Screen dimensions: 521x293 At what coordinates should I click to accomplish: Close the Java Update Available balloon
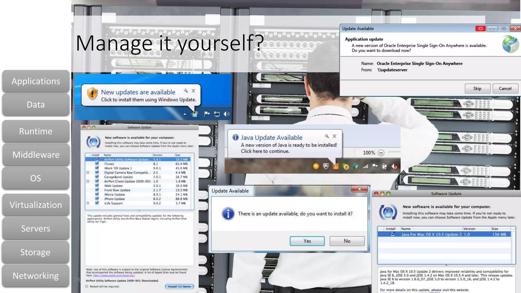[335, 136]
